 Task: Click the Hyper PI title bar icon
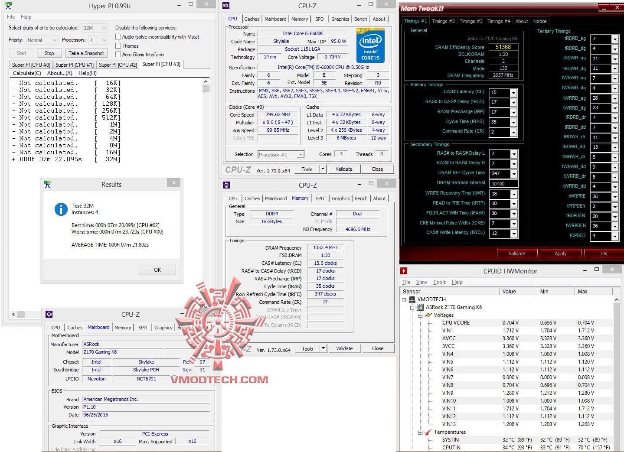(x=8, y=6)
